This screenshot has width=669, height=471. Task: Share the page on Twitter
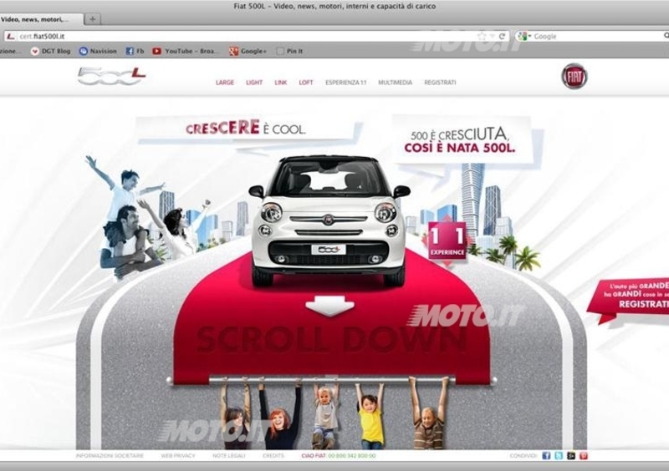[559, 455]
